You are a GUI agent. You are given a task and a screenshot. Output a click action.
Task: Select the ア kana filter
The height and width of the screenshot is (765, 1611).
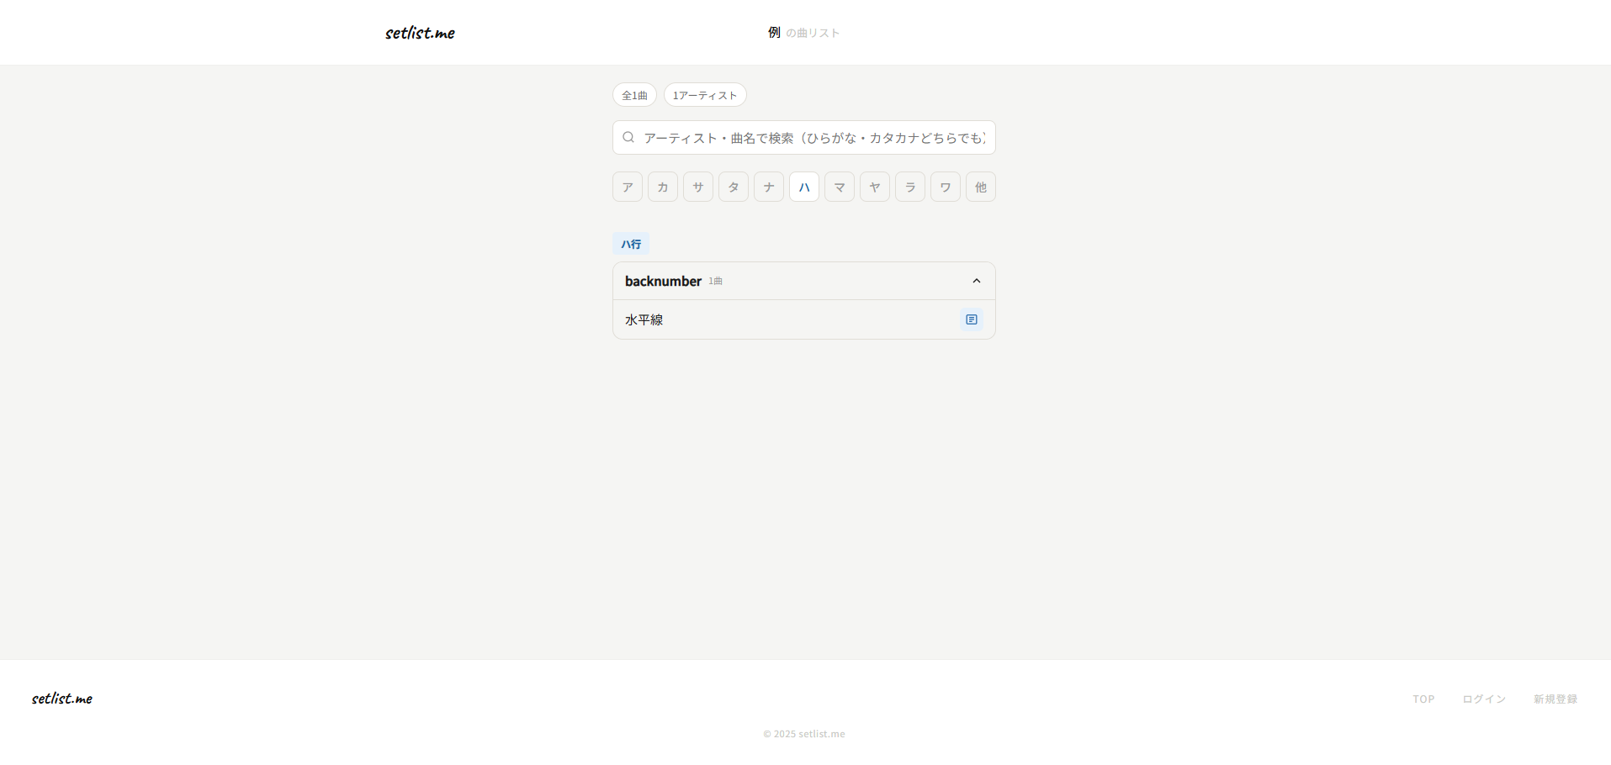(x=628, y=187)
